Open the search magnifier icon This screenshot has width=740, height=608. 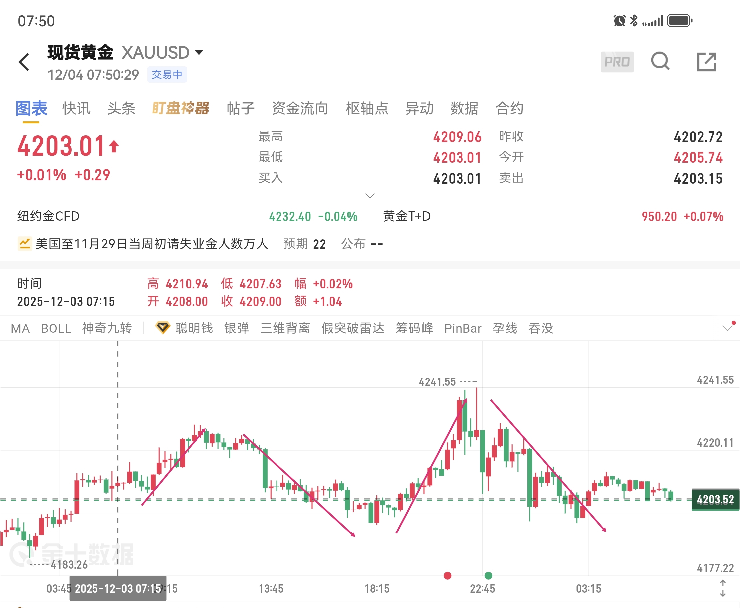(660, 62)
